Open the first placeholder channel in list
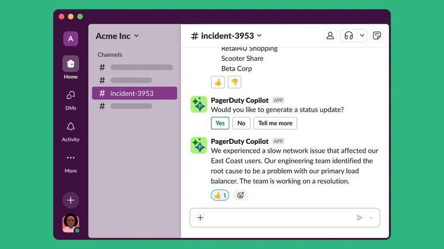 pos(136,67)
